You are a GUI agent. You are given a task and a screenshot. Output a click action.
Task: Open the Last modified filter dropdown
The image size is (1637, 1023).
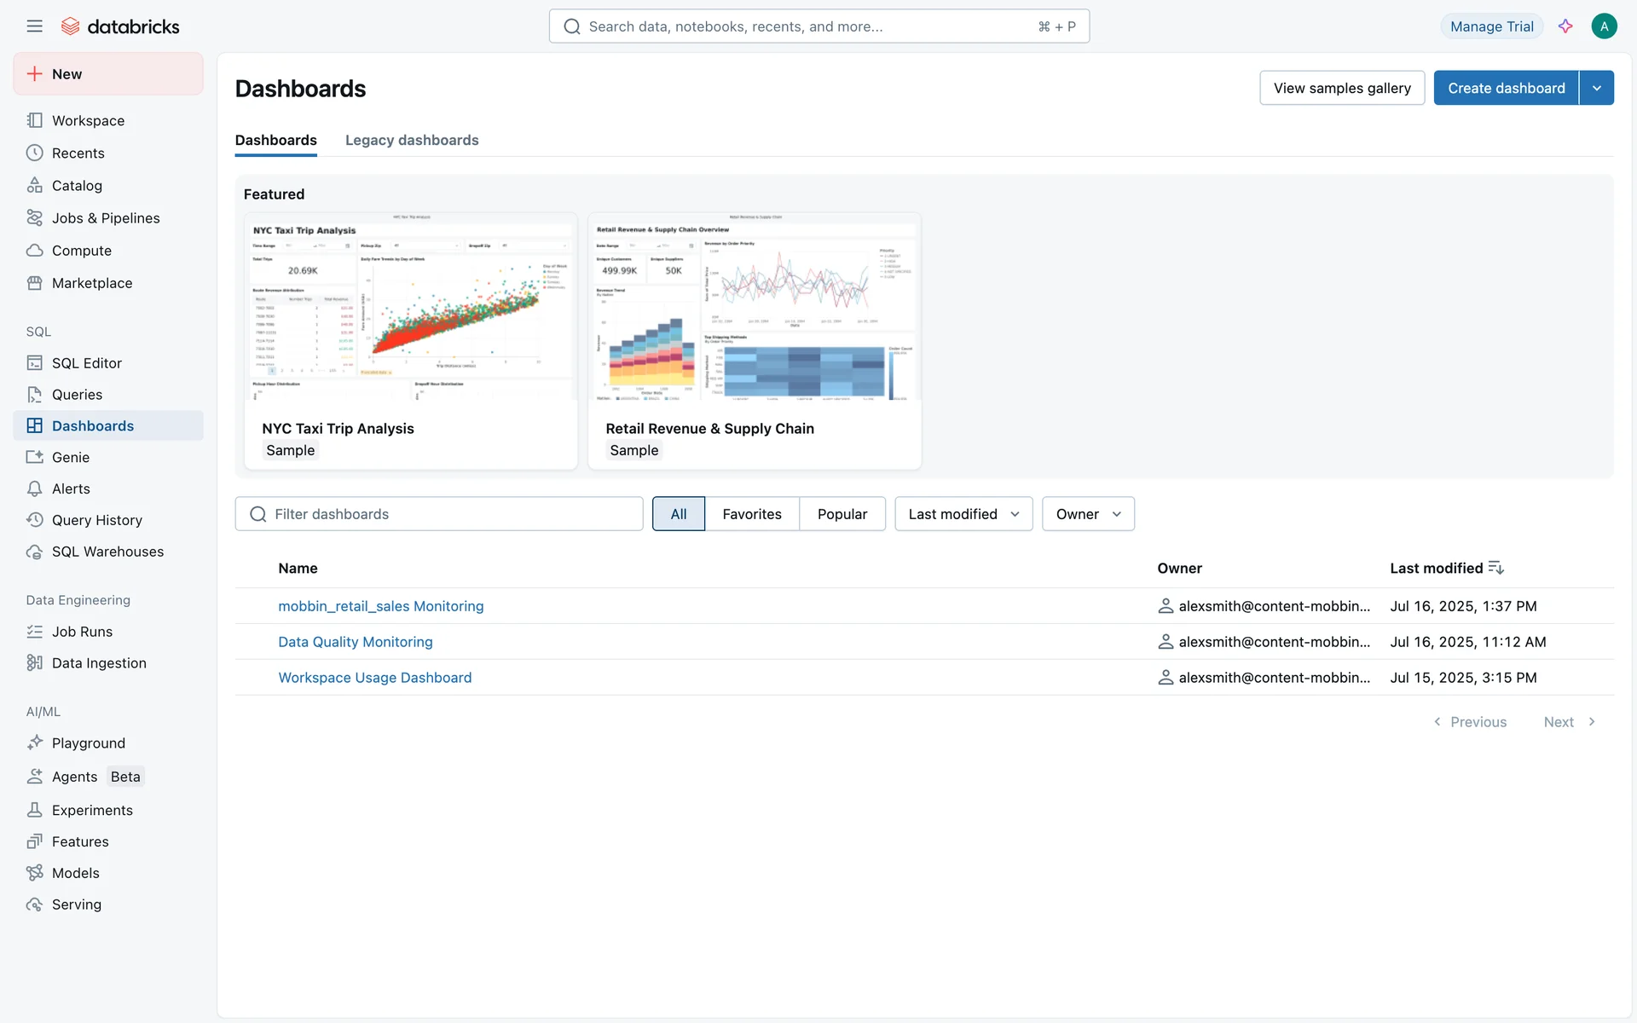click(963, 514)
